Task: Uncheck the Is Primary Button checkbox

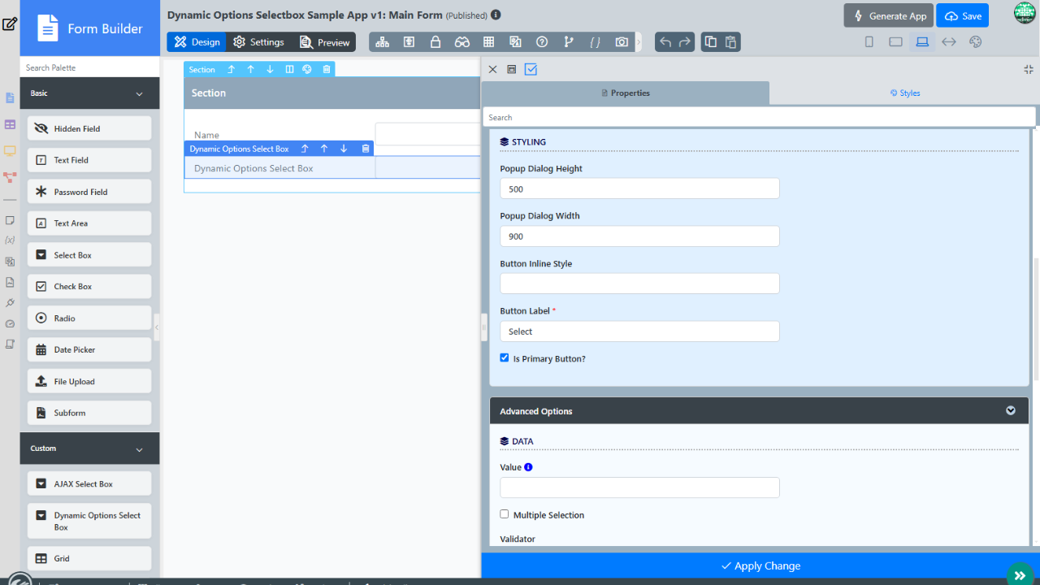Action: tap(505, 358)
